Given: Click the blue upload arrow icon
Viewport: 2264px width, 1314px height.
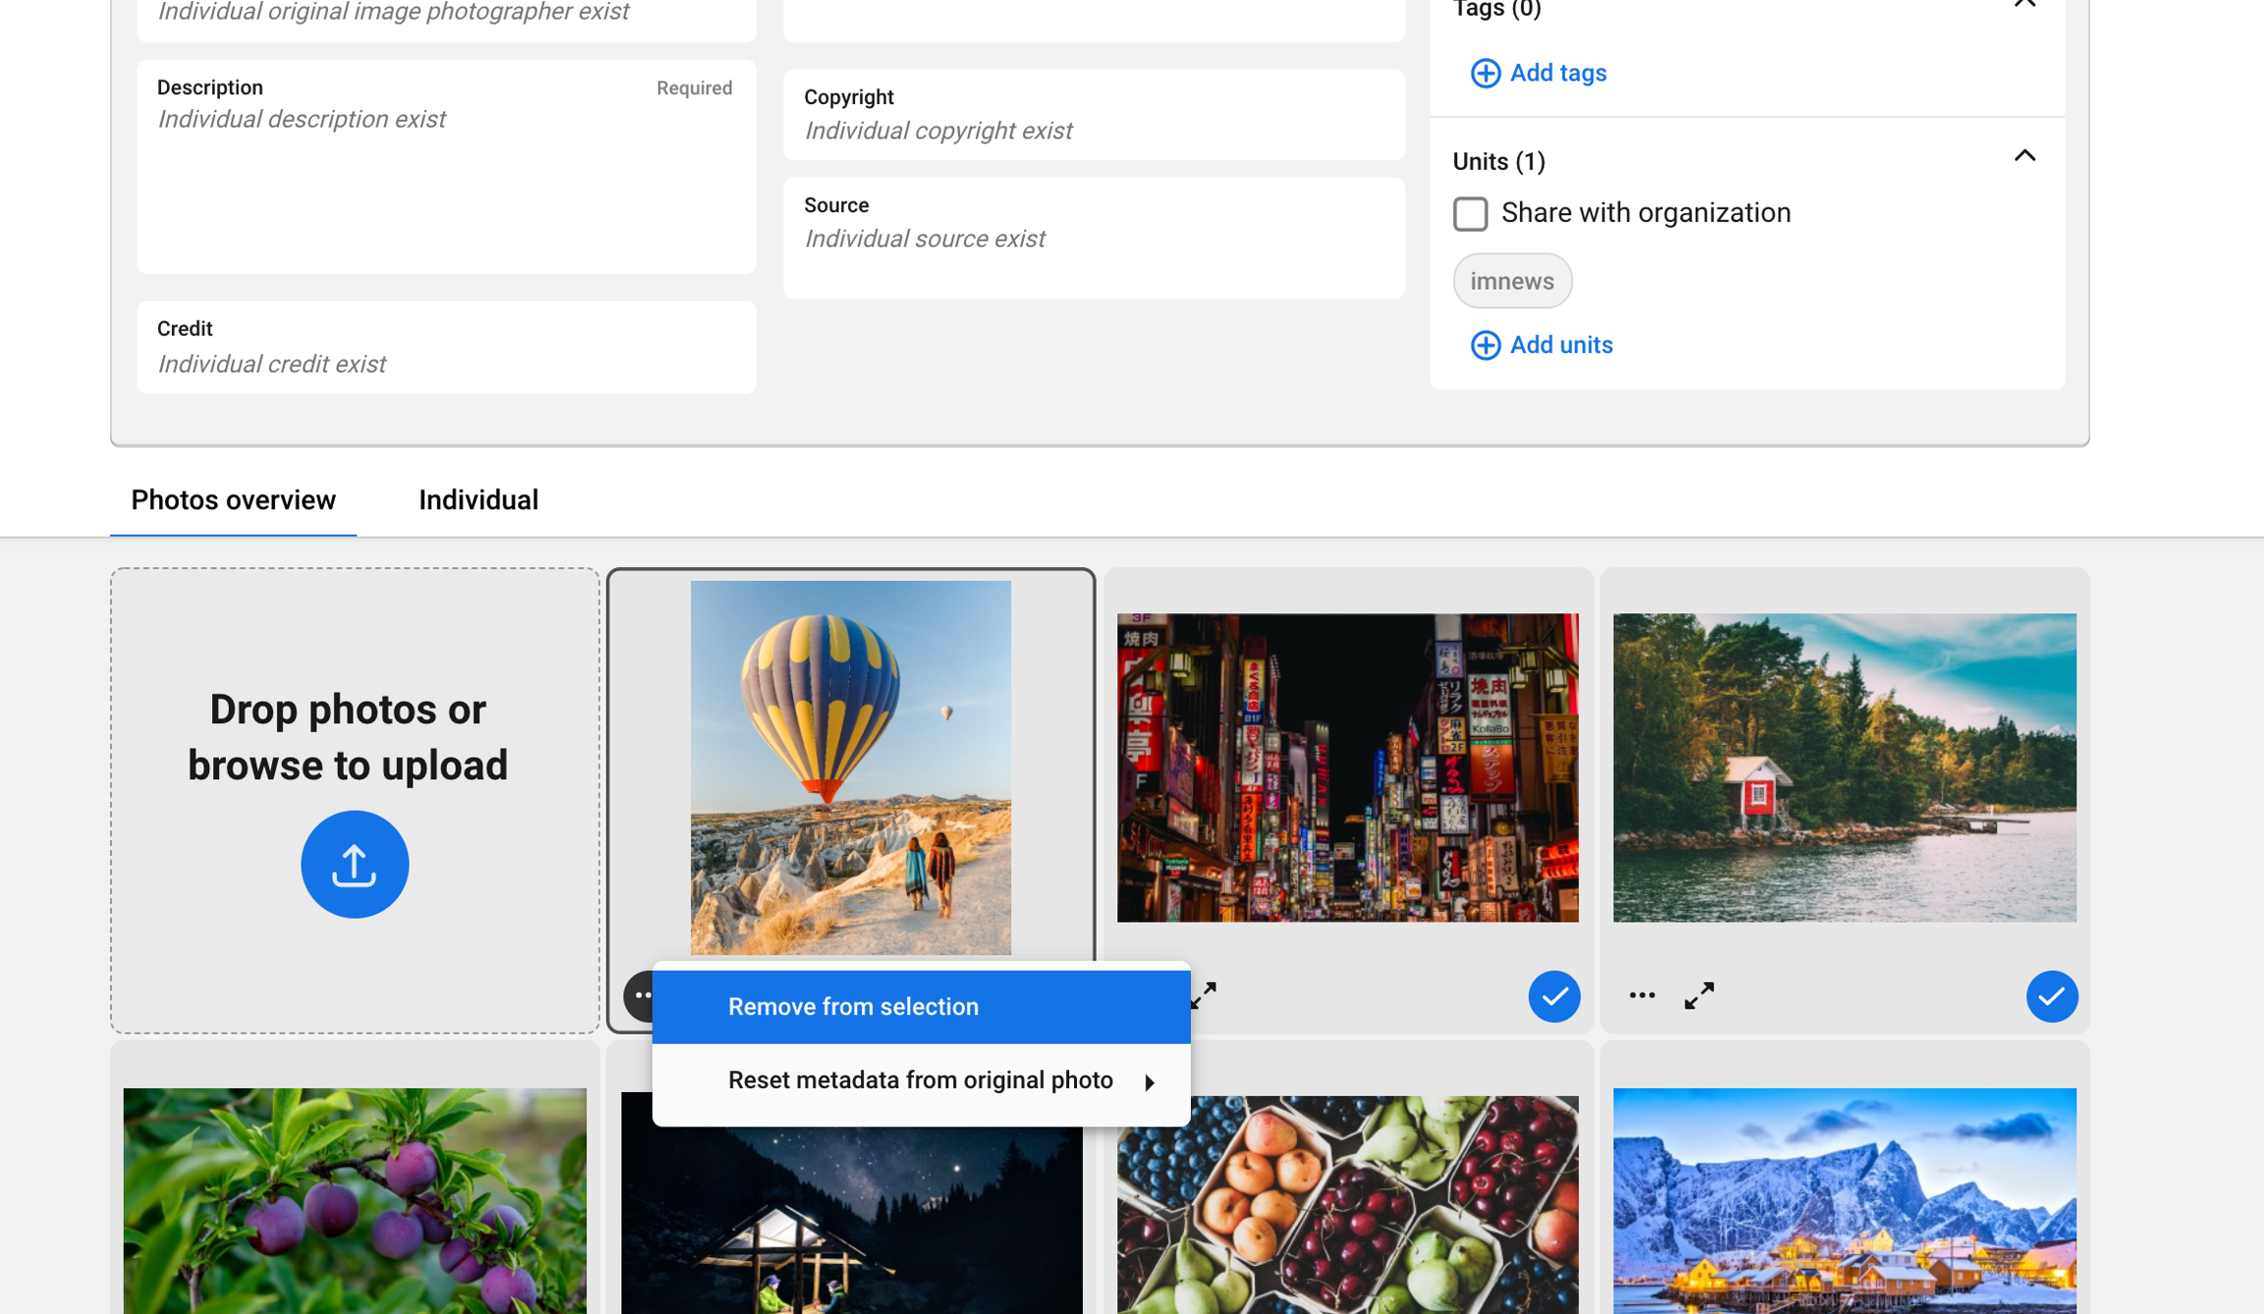Looking at the screenshot, I should pyautogui.click(x=354, y=864).
